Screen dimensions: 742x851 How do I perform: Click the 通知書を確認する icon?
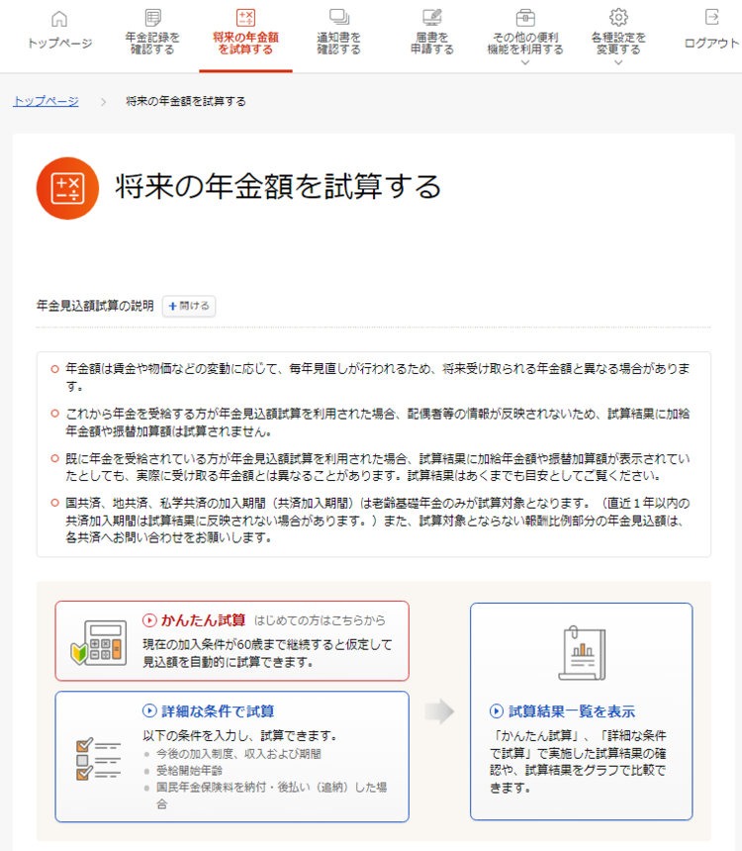click(x=338, y=18)
